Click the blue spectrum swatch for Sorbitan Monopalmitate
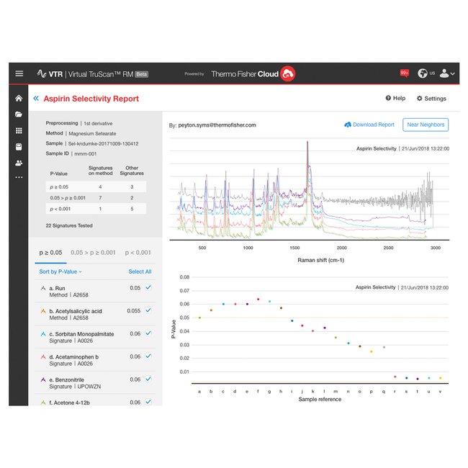The image size is (468, 468). click(43, 333)
